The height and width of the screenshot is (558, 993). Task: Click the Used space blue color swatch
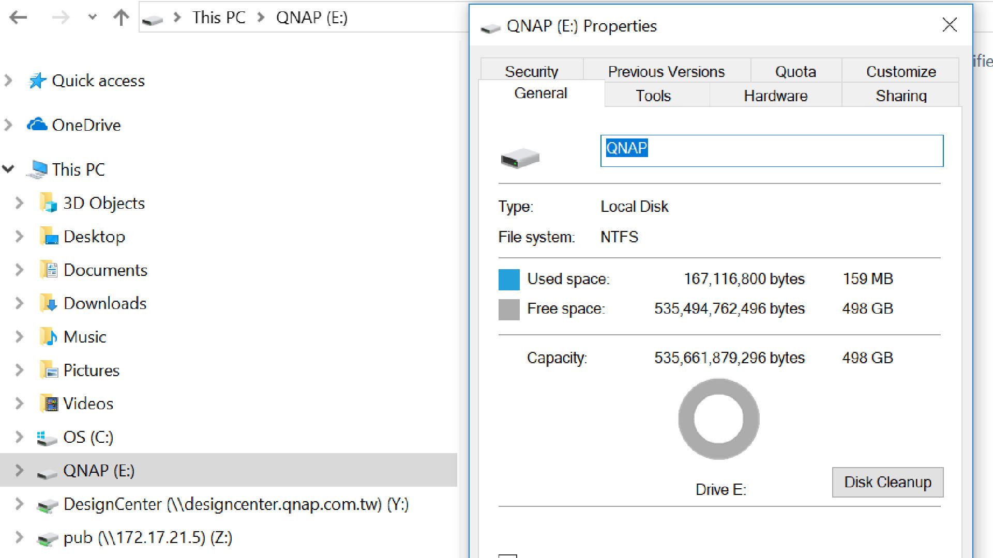click(x=509, y=278)
